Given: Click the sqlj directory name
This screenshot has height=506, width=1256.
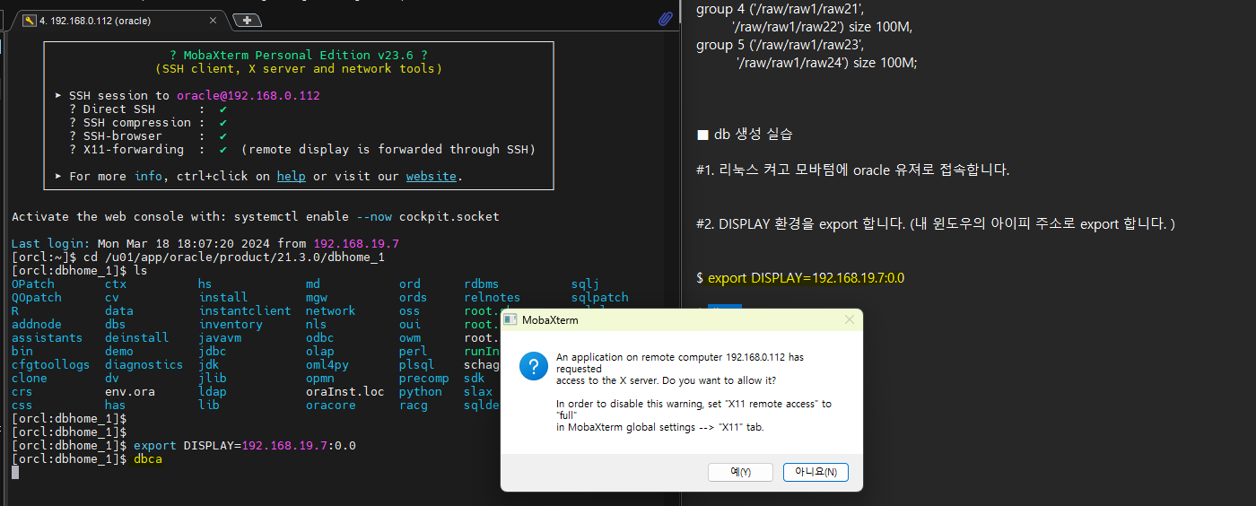Looking at the screenshot, I should tap(586, 284).
